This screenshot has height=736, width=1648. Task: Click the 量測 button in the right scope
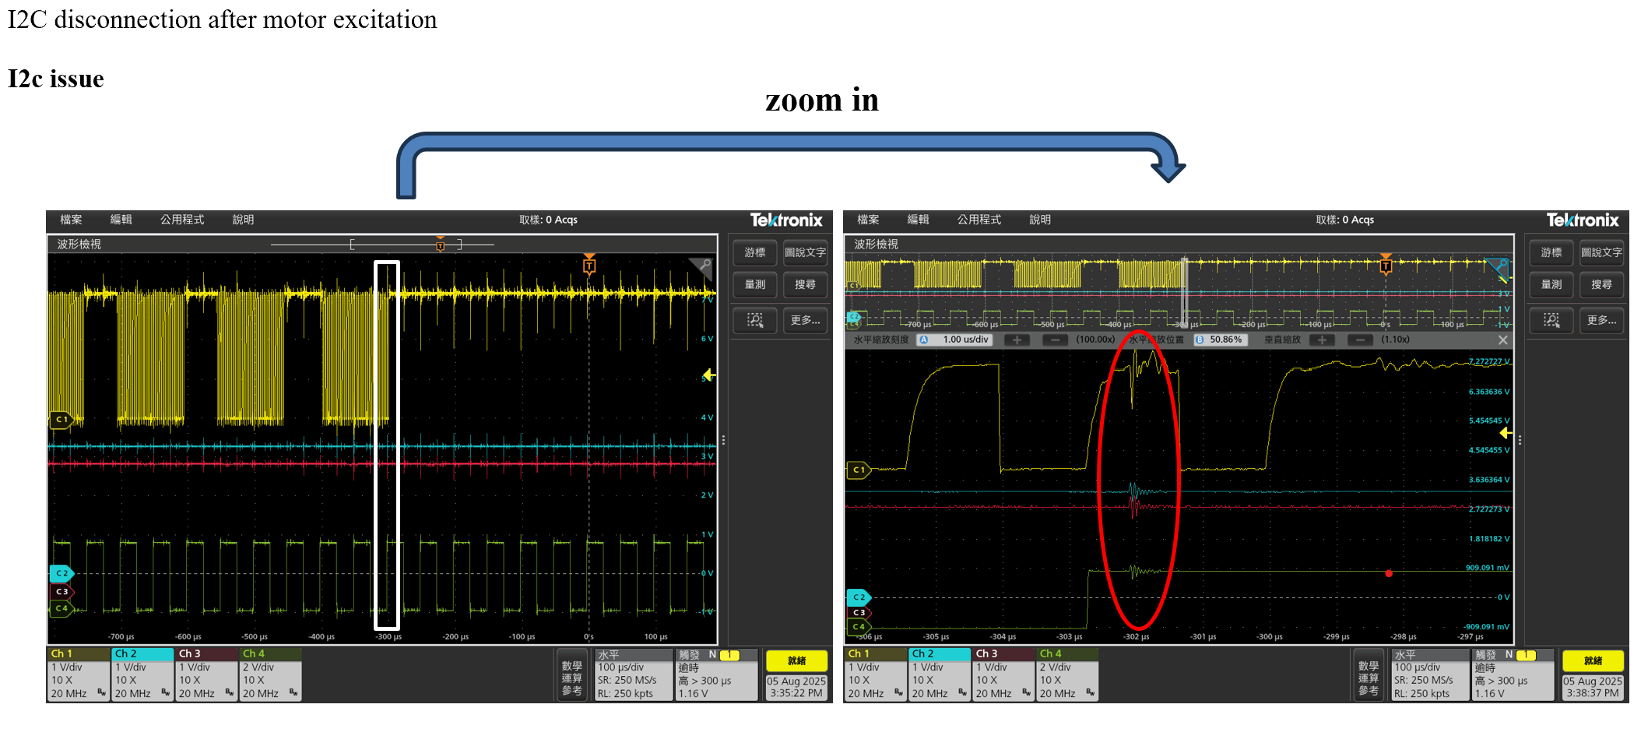[x=1551, y=284]
